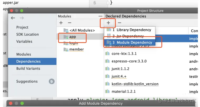Close the Add Module Dependency dialog
Viewport: 200px width, 107px height.
pos(11,103)
